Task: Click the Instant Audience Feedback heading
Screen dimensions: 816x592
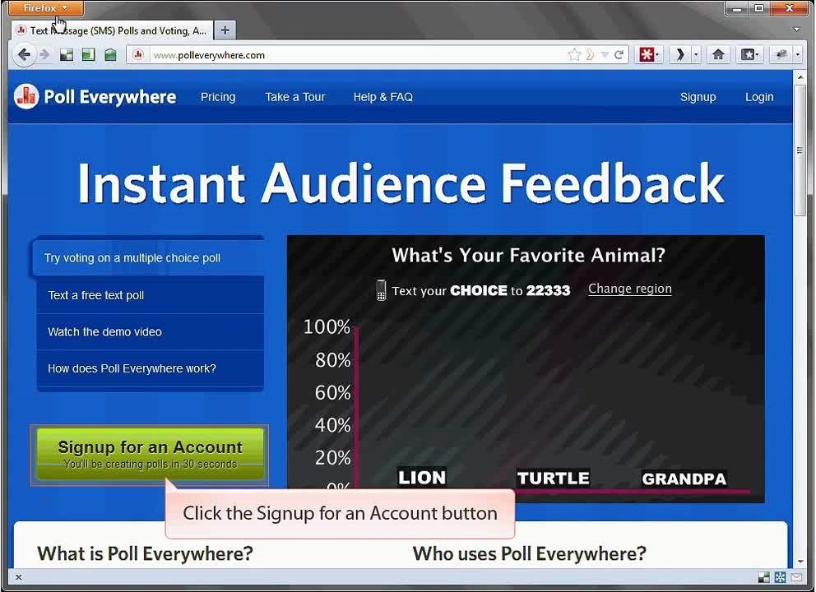Action: [401, 183]
